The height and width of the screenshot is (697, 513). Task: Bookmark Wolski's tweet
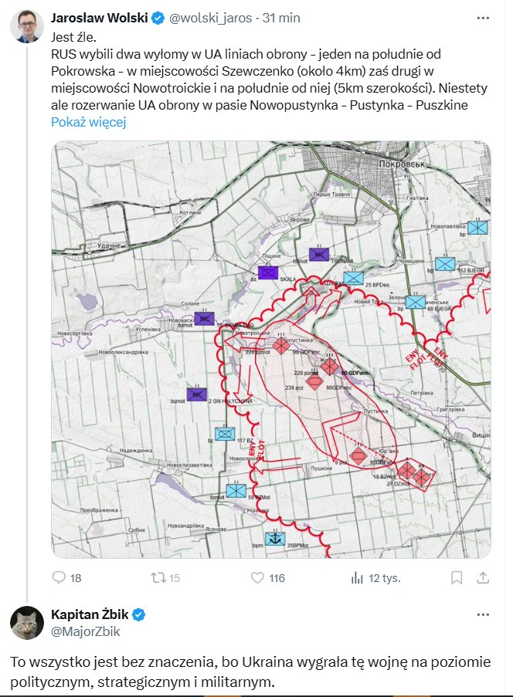pos(457,578)
